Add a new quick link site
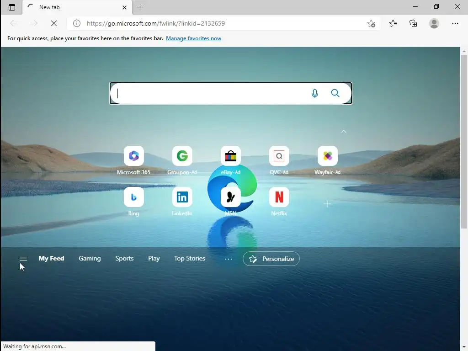The width and height of the screenshot is (468, 351). coord(327,204)
